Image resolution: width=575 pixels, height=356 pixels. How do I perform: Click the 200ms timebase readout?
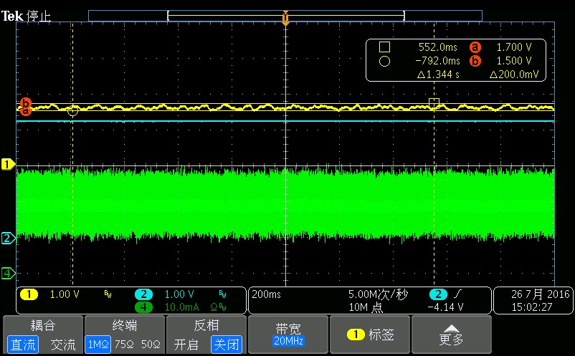266,294
